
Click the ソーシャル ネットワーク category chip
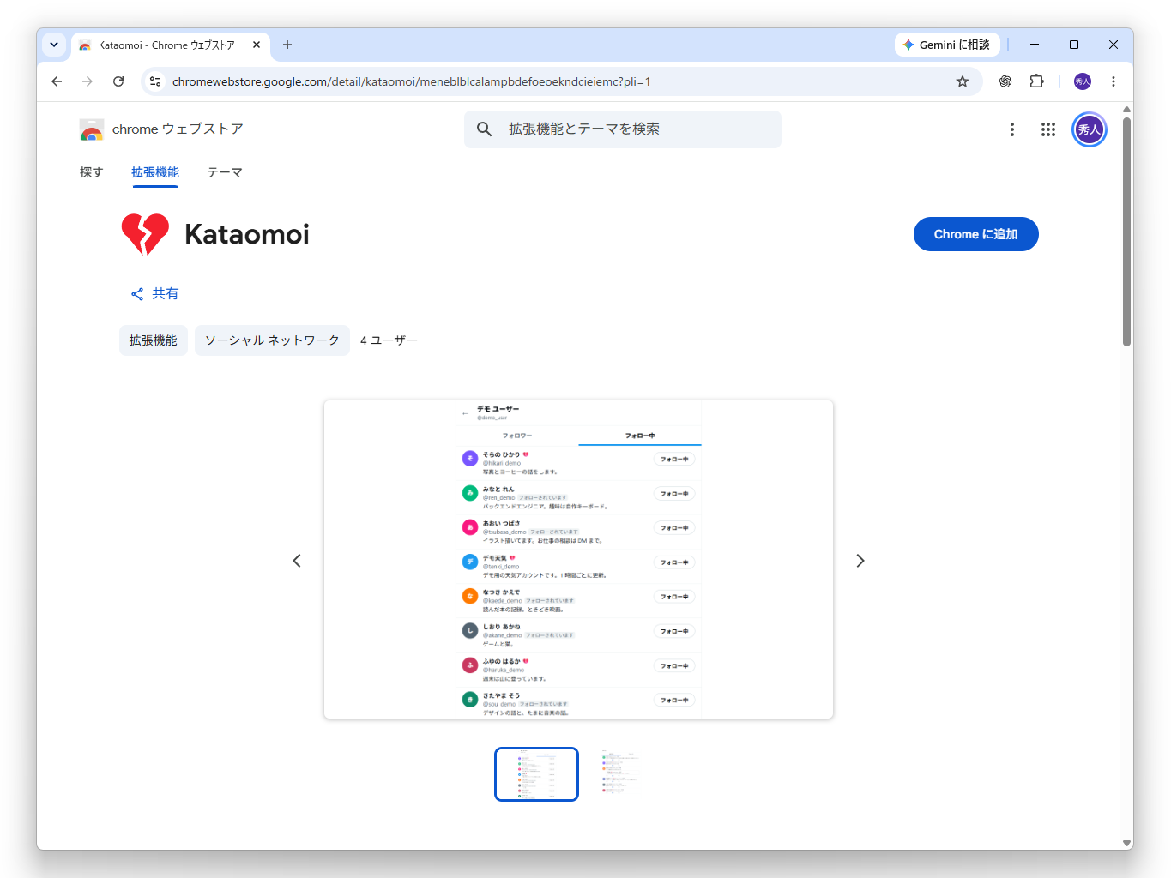click(272, 340)
